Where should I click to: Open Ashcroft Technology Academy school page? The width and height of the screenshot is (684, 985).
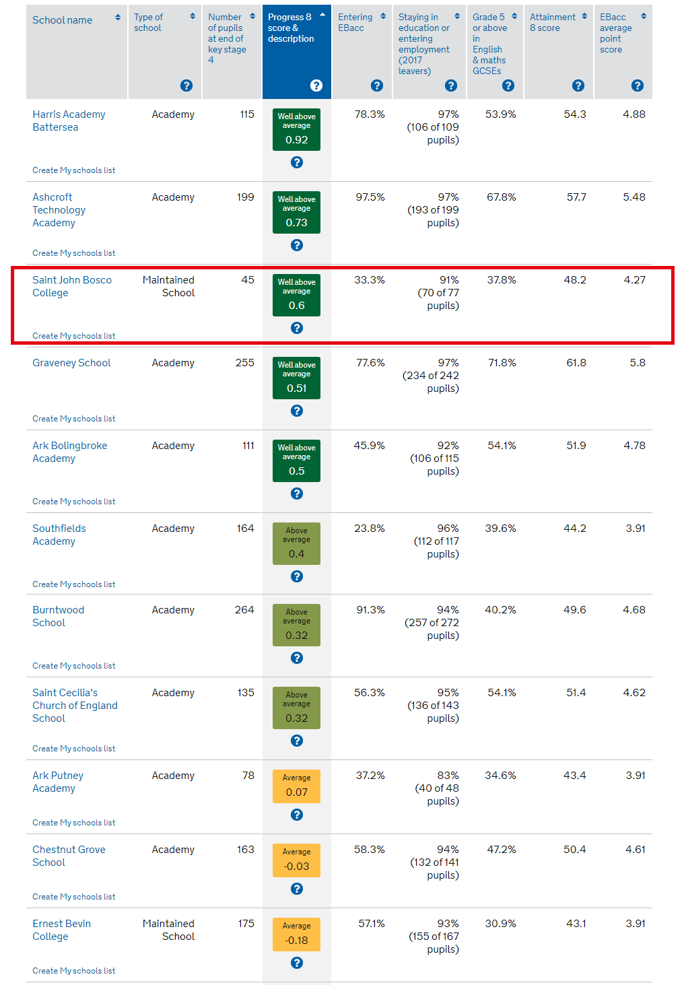pos(59,210)
